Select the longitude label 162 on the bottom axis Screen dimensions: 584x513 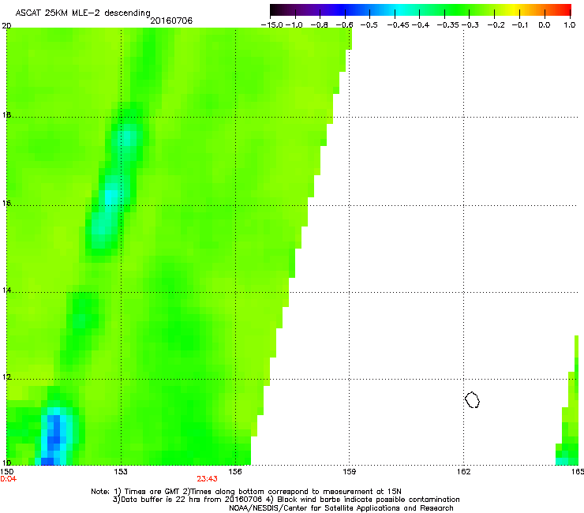click(463, 472)
